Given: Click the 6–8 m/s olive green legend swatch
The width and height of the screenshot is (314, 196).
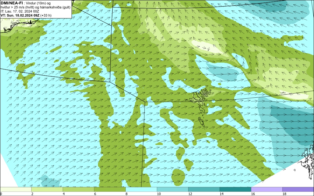Looking at the screenshot, I should click(x=110, y=189).
